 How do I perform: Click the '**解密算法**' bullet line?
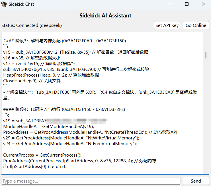click(100, 95)
